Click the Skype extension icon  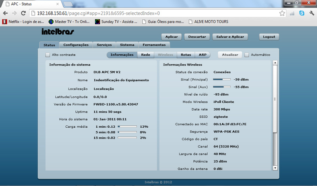coord(302,13)
